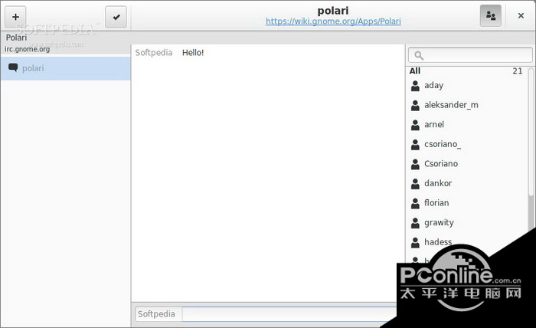Click the plus button to join a room

15,17
